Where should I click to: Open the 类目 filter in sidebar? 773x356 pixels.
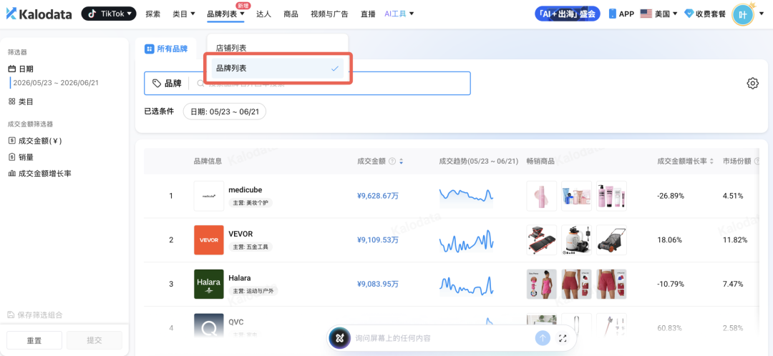(21, 102)
